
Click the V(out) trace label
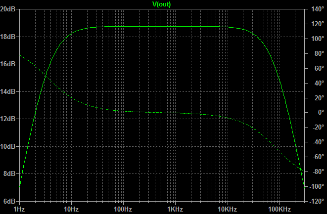[162, 4]
